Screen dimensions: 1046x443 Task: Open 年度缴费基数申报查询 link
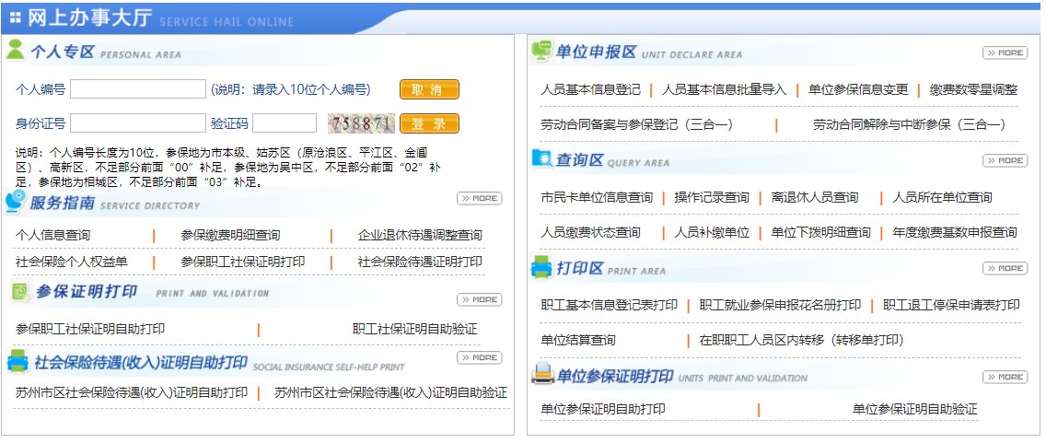click(x=955, y=232)
